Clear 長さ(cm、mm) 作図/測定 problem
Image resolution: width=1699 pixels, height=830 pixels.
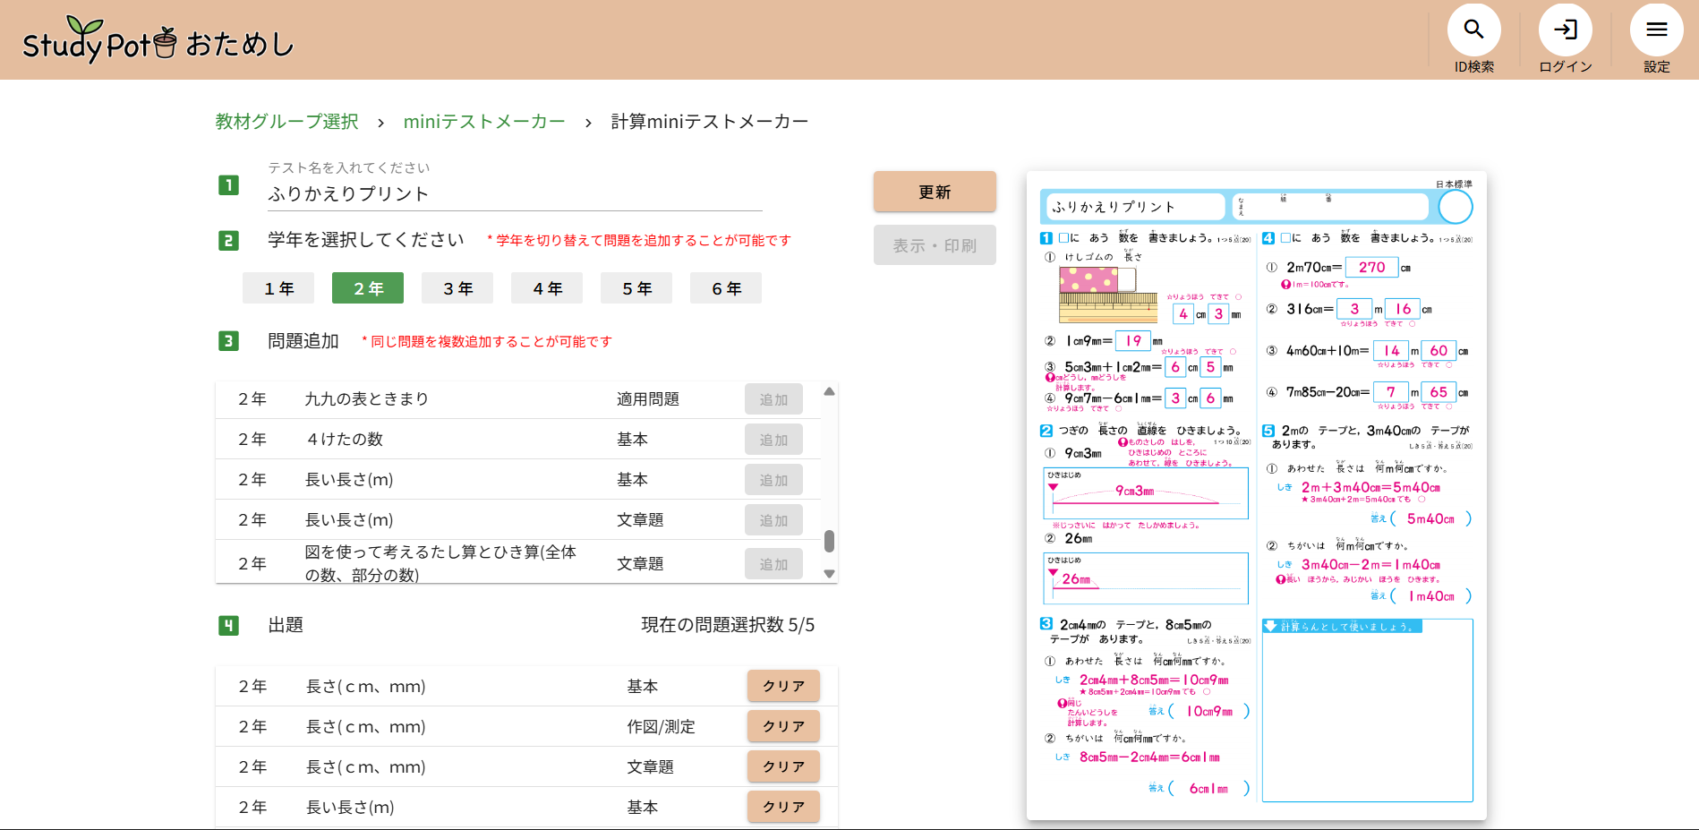[783, 726]
